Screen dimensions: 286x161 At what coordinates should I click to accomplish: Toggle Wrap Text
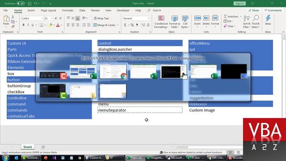pos(101,18)
